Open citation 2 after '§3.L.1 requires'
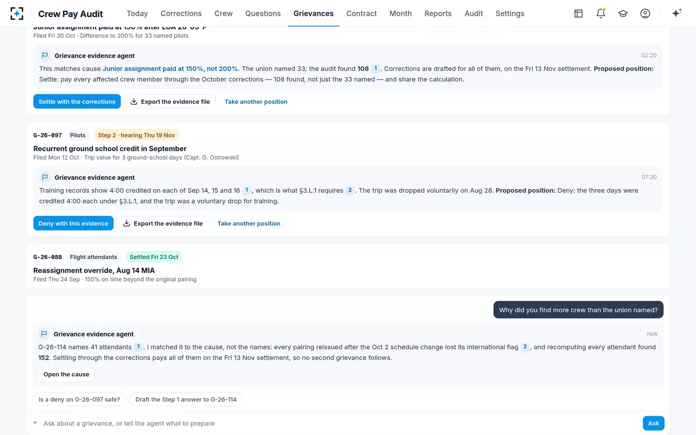The width and height of the screenshot is (696, 435). tap(350, 190)
